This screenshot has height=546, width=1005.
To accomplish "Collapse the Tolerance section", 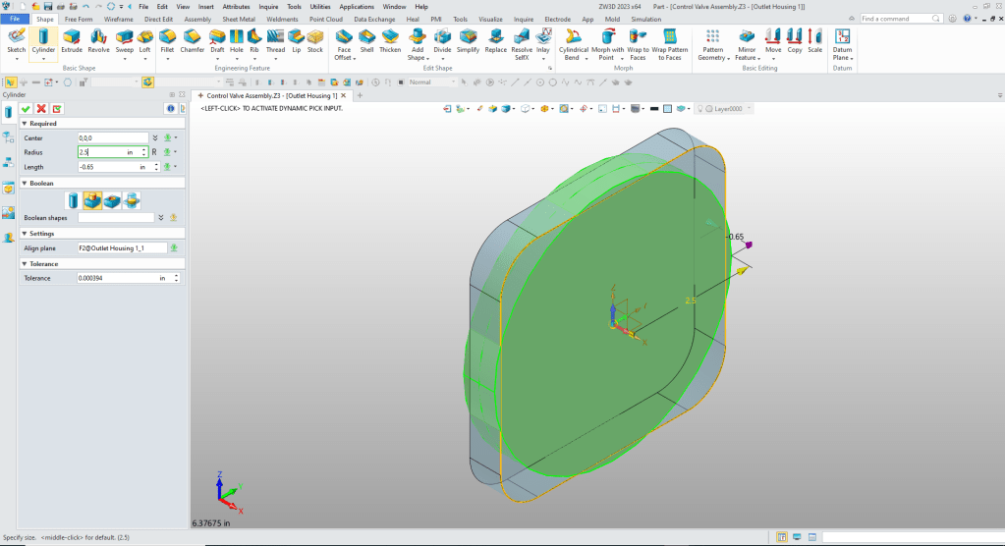I will tap(25, 263).
